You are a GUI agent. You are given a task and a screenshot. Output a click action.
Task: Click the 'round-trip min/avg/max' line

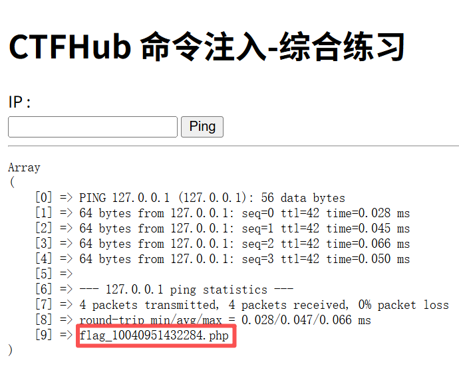coord(225,320)
